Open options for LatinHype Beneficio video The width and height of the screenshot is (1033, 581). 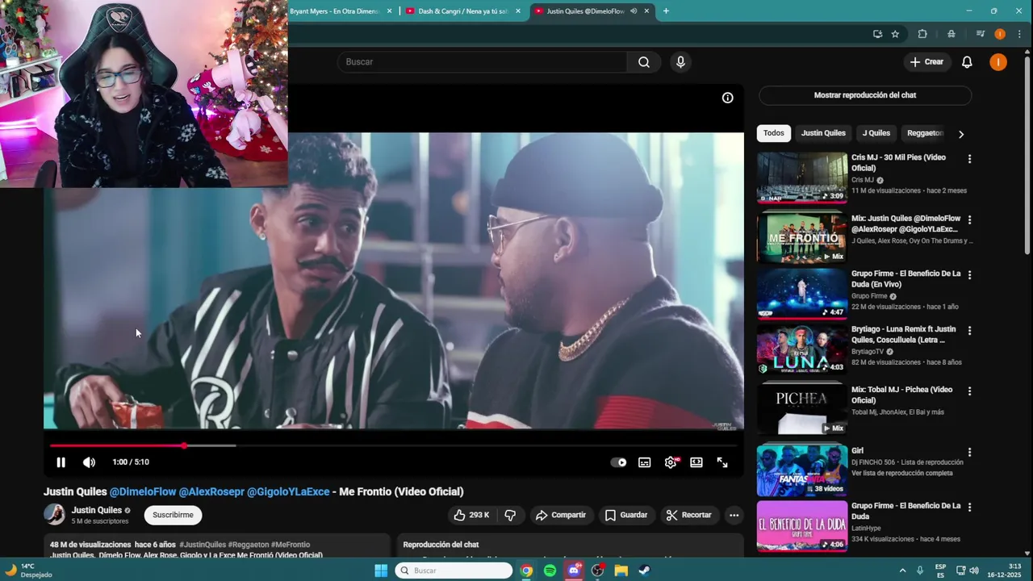[x=969, y=508]
